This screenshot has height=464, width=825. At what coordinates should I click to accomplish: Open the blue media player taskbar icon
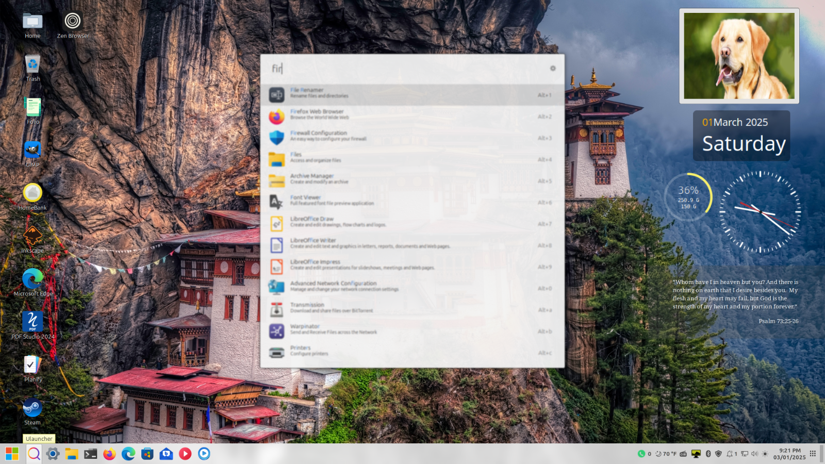204,454
